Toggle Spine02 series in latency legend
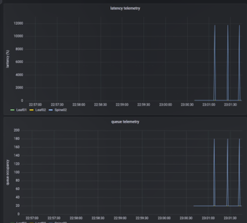Screen dimensions: 247x223 click(60, 110)
